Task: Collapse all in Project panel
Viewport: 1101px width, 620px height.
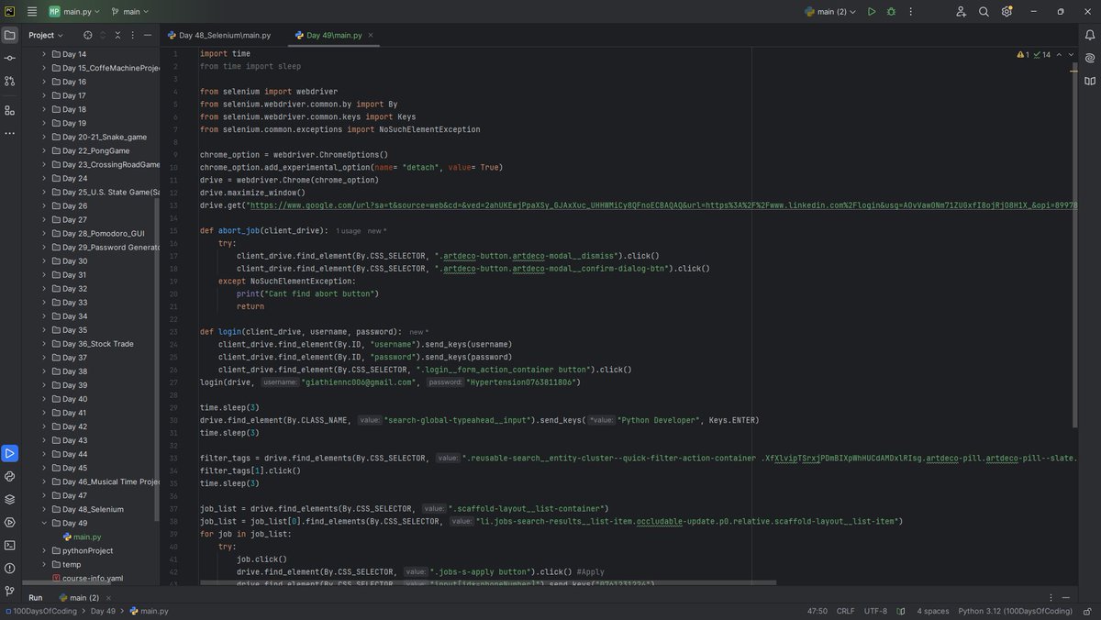Action: [117, 35]
